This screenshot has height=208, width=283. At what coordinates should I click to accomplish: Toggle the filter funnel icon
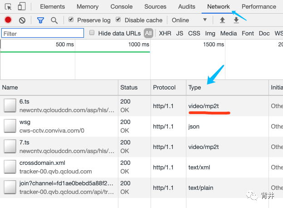coord(41,20)
